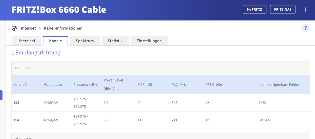Click the FRITZ!Box 6660 Cable title
Viewport: 315px width, 139px height.
(59, 10)
